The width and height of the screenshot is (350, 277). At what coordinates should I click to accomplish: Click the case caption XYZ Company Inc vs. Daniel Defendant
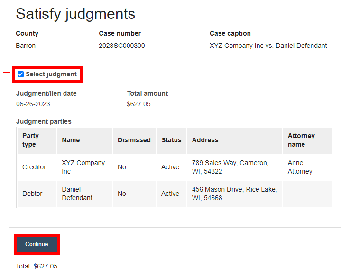268,46
